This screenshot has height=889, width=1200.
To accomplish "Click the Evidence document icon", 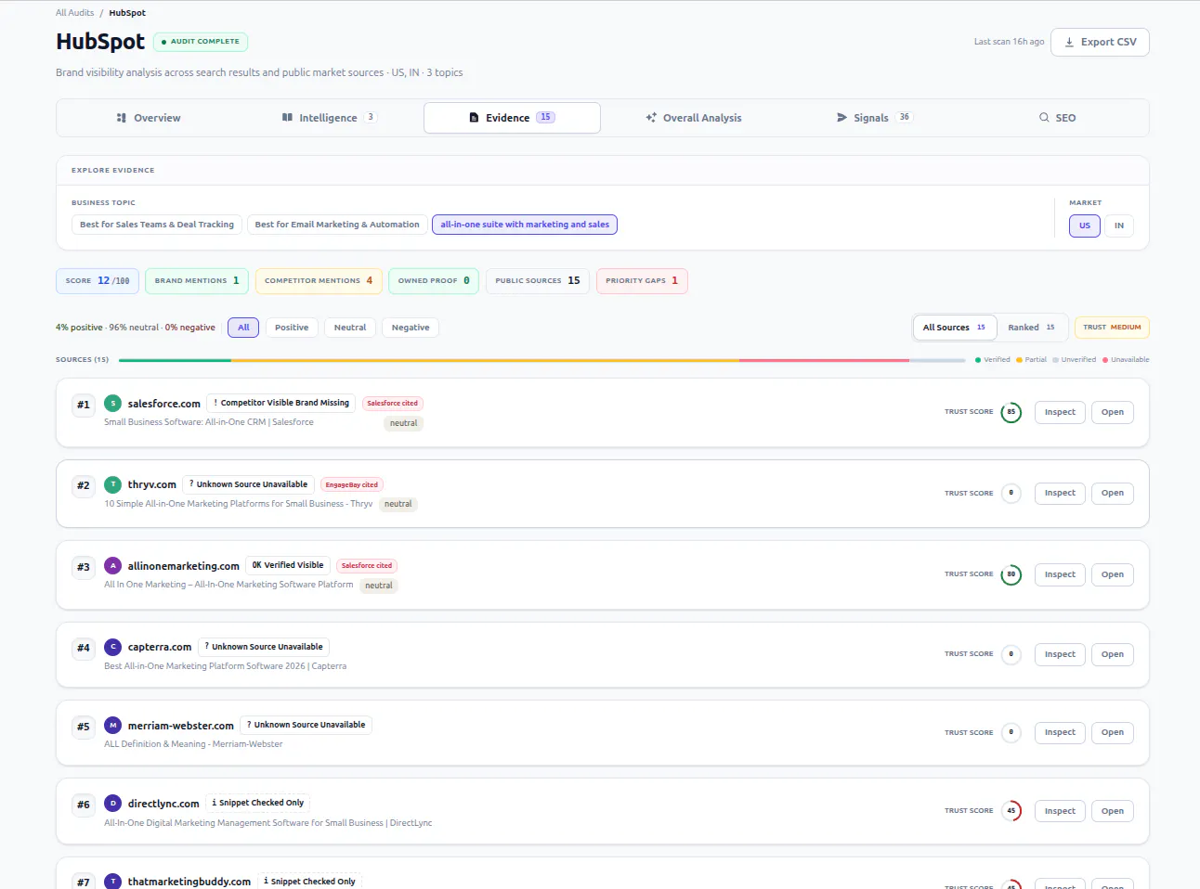I will (x=474, y=118).
